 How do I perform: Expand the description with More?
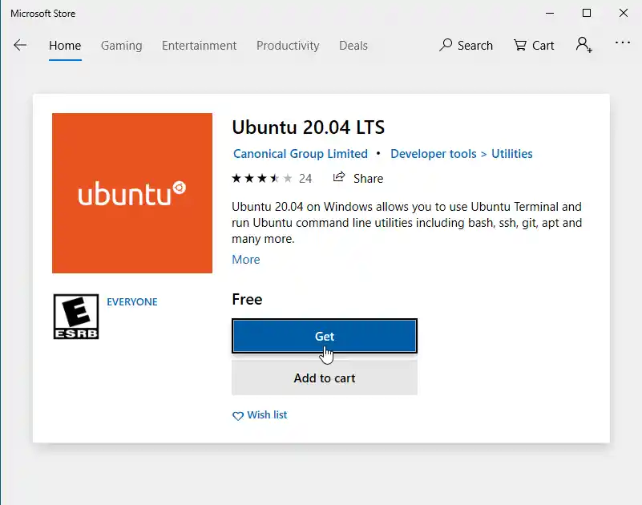point(246,259)
